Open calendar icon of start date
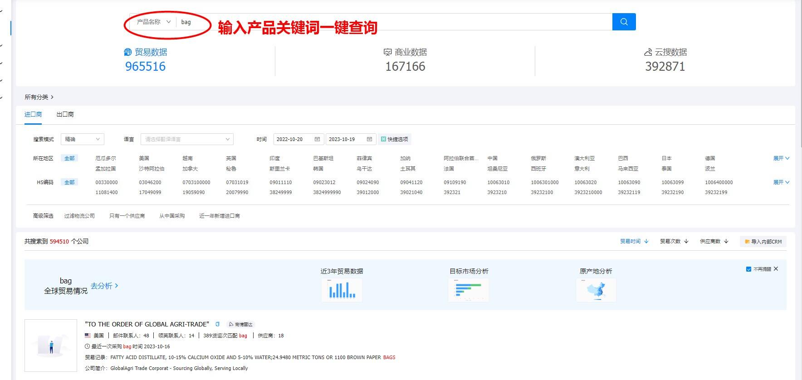This screenshot has height=380, width=802. point(318,139)
